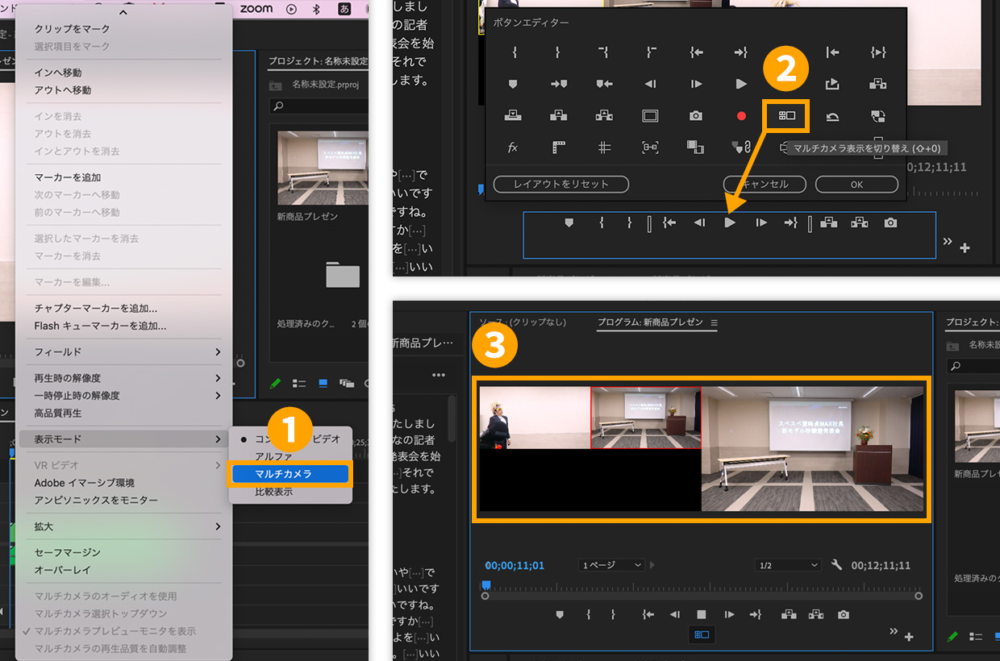Toggle Global FX Mute fx icon in Button Editor
This screenshot has height=661, width=1000.
point(513,148)
